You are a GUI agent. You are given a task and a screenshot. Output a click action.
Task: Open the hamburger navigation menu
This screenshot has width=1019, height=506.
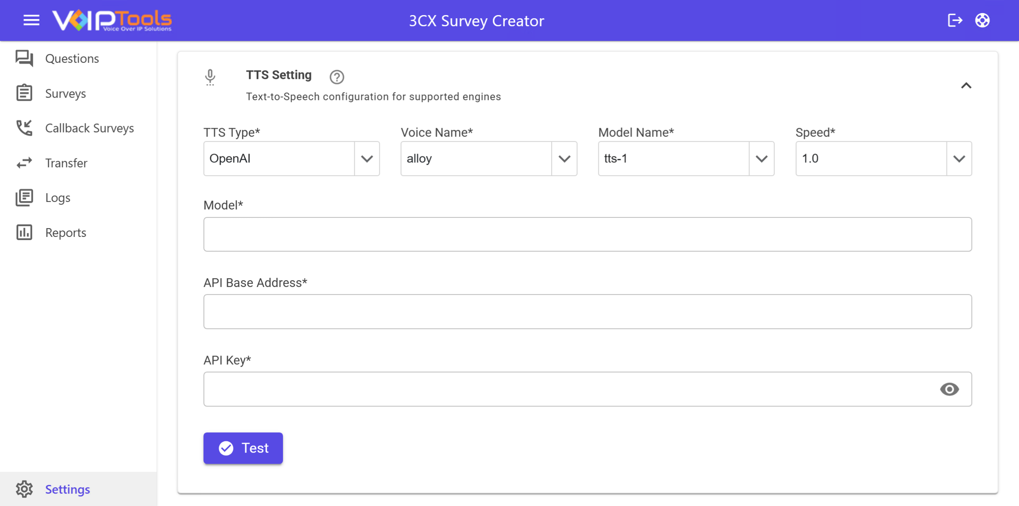(x=31, y=20)
